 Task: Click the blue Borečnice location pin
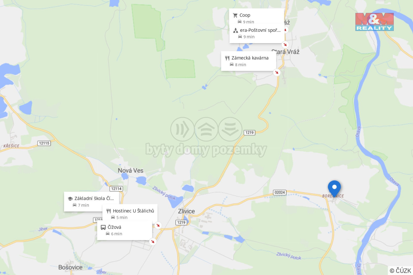(x=334, y=189)
